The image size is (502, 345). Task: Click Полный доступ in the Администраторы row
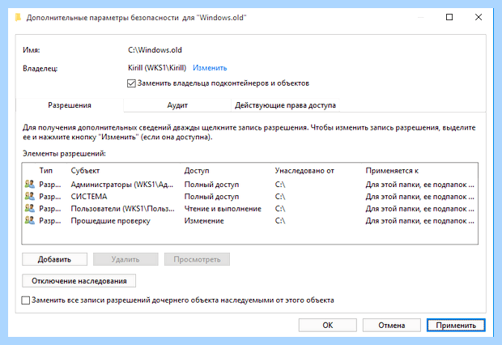(211, 184)
